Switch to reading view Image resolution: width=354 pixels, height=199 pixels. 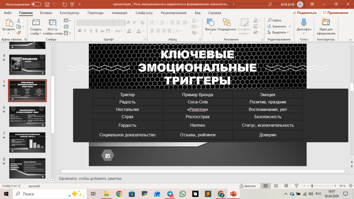click(x=286, y=186)
